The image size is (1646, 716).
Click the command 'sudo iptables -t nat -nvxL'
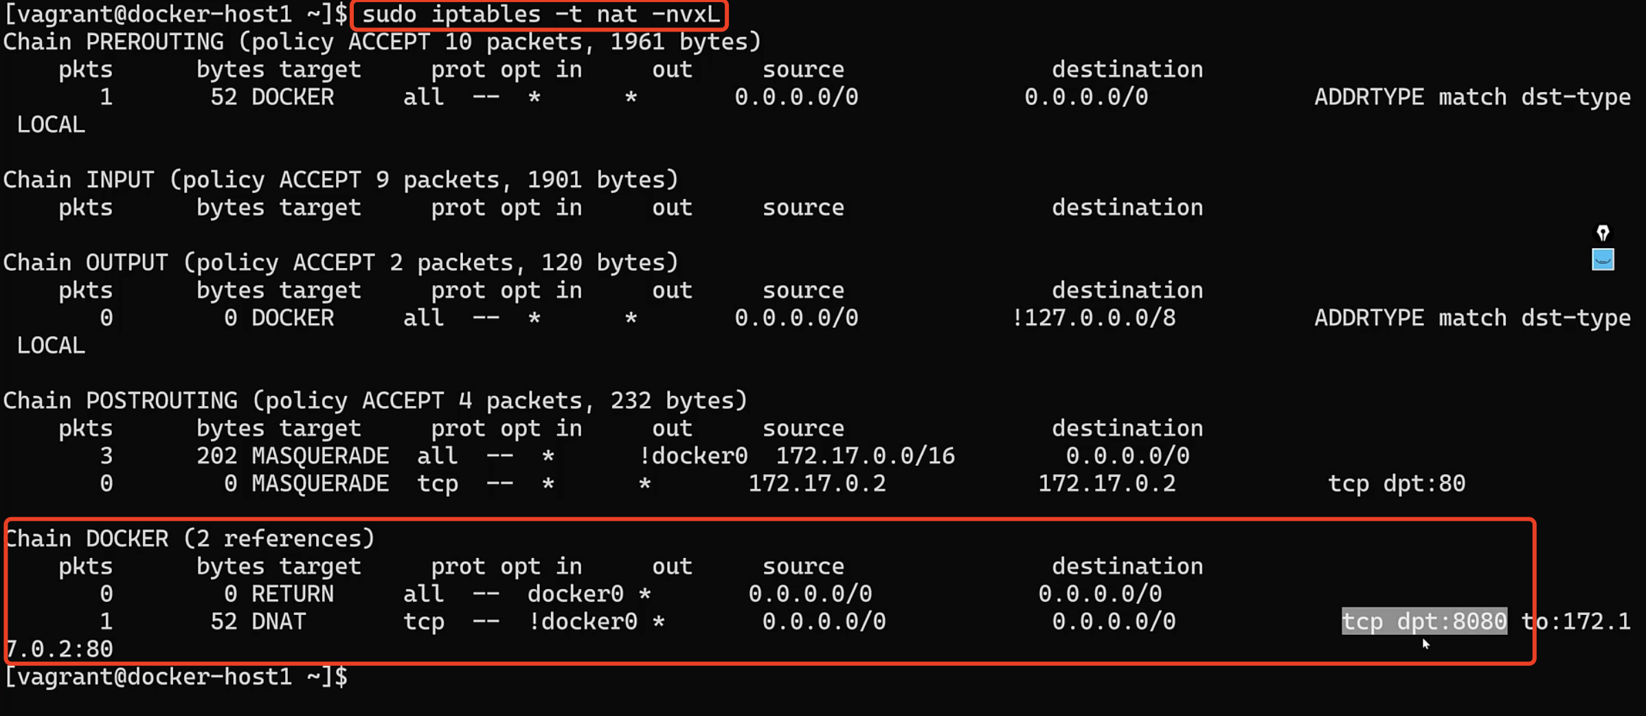(541, 14)
